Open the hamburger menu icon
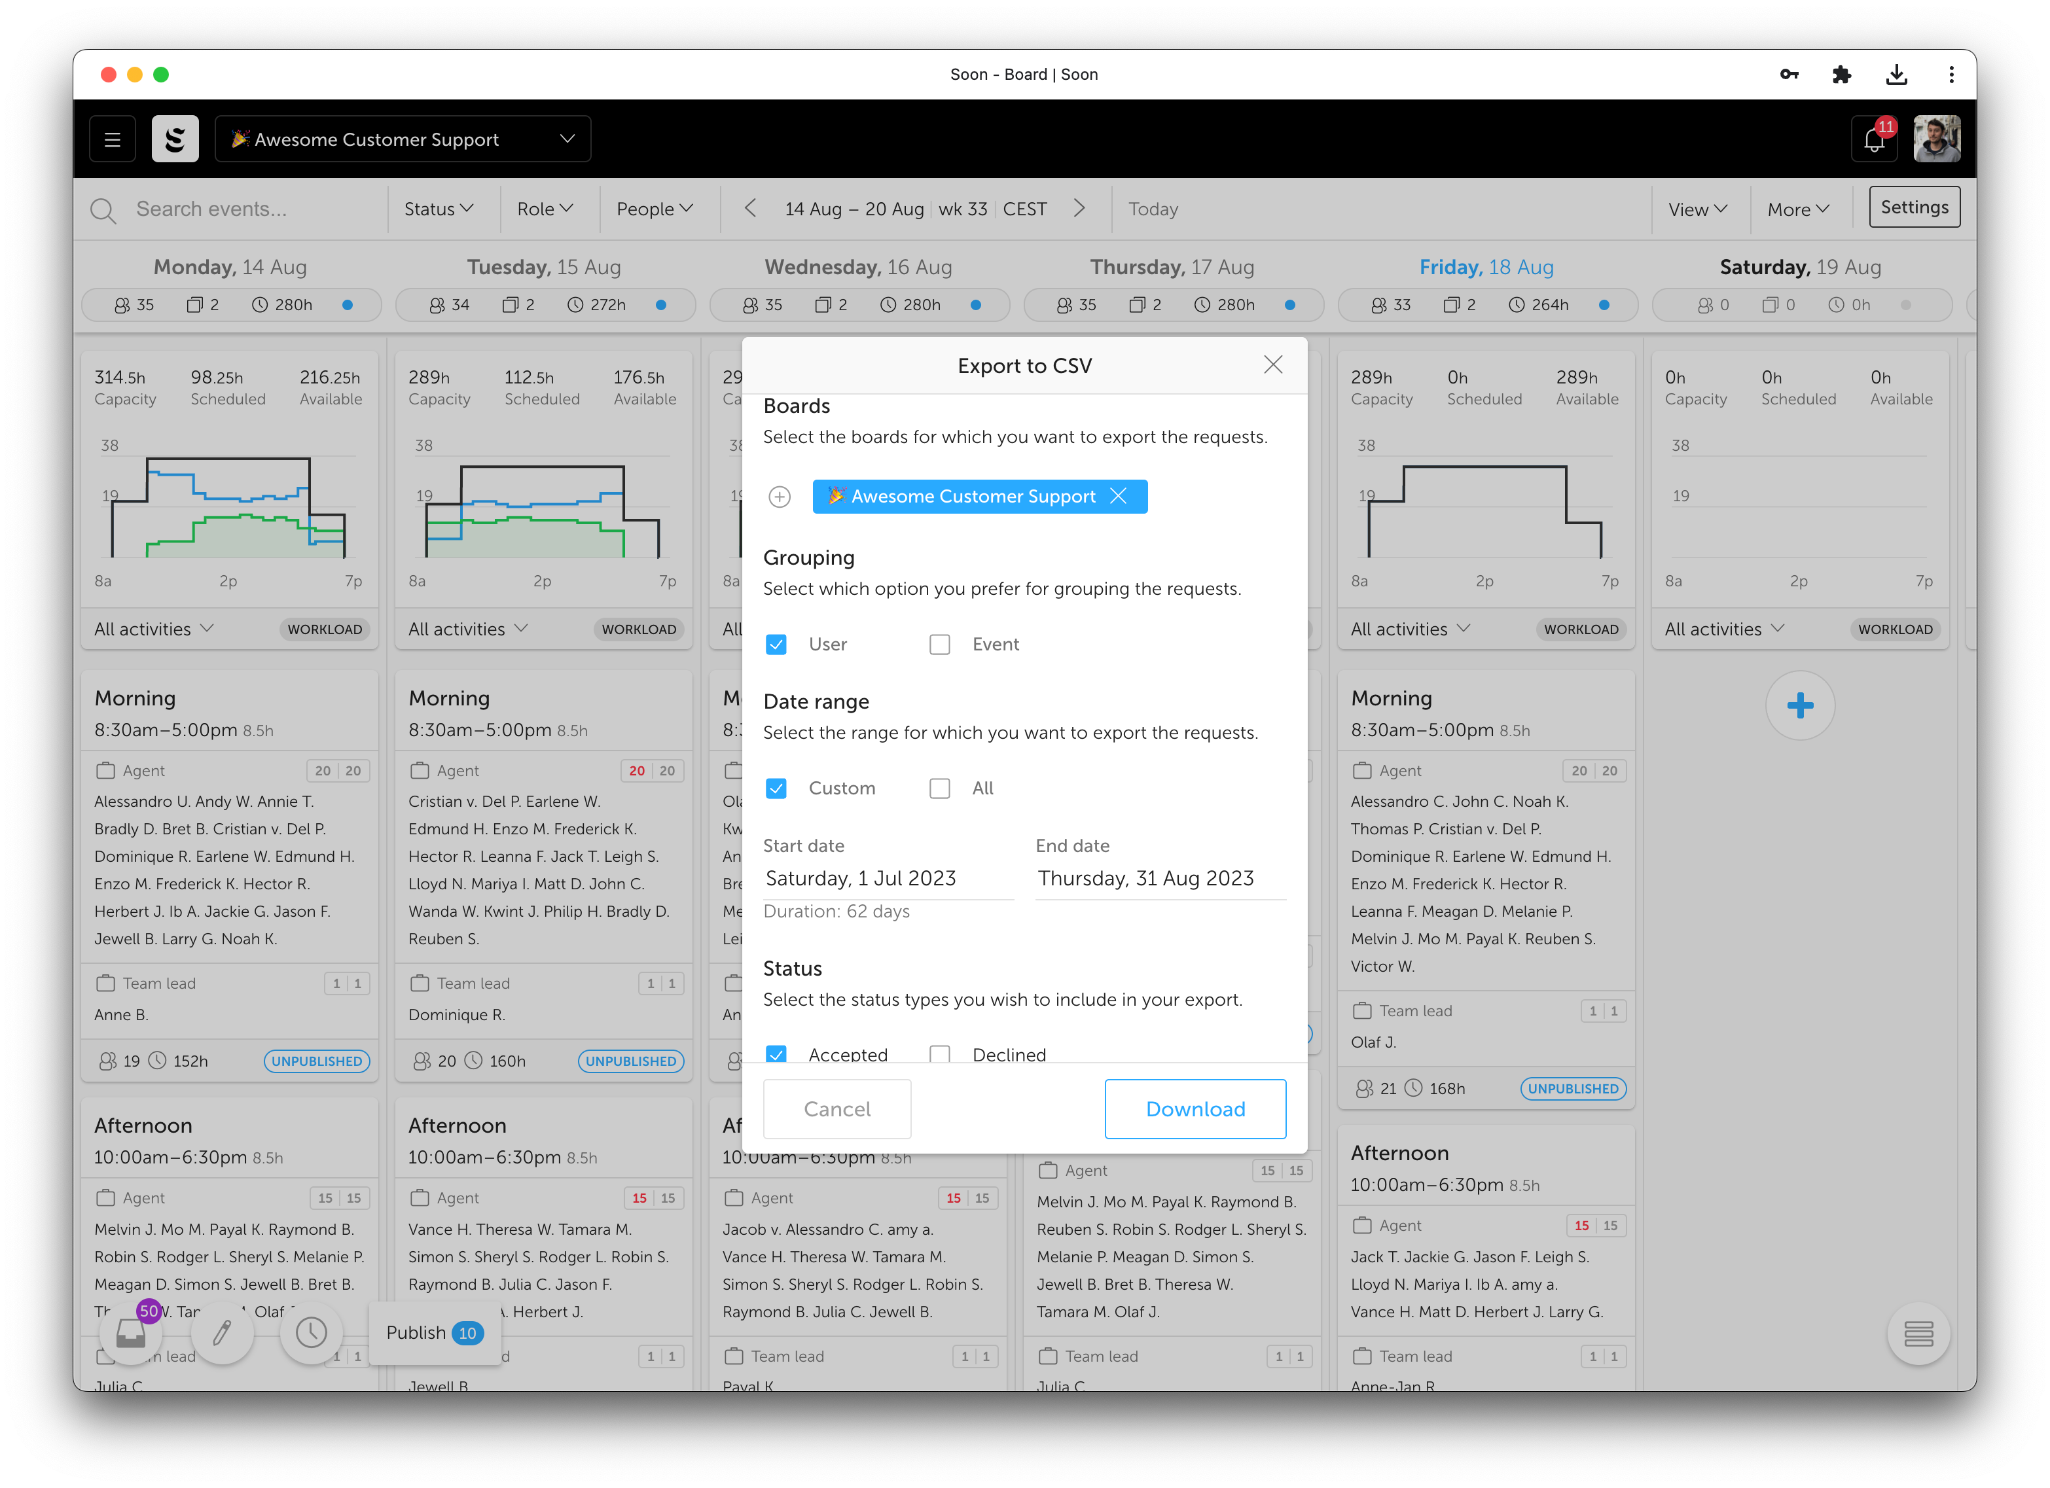 [x=112, y=139]
